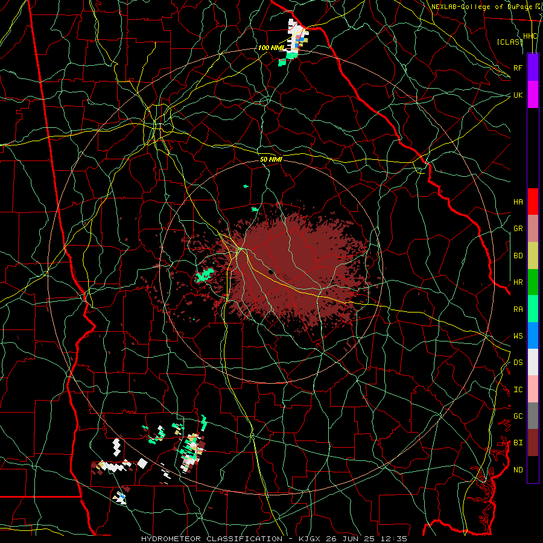Viewport: 543px width, 543px height.
Task: Click the UK legend label
Action: [518, 95]
